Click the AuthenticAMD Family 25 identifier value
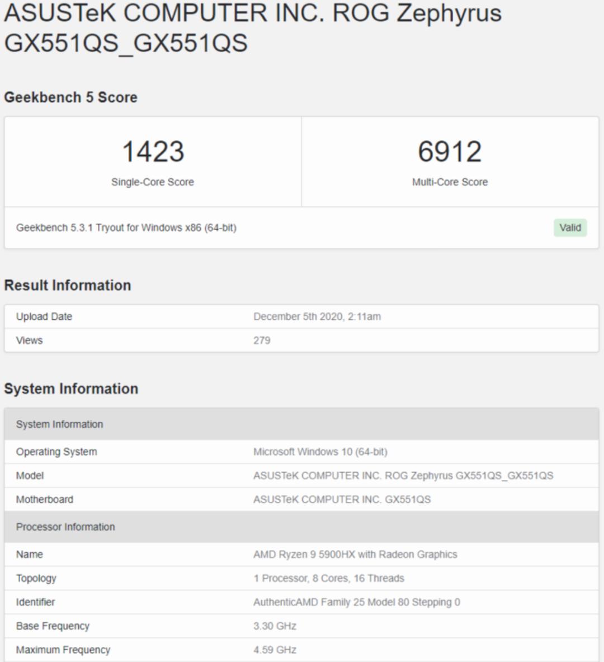Screen dimensions: 604x662 pyautogui.click(x=357, y=602)
